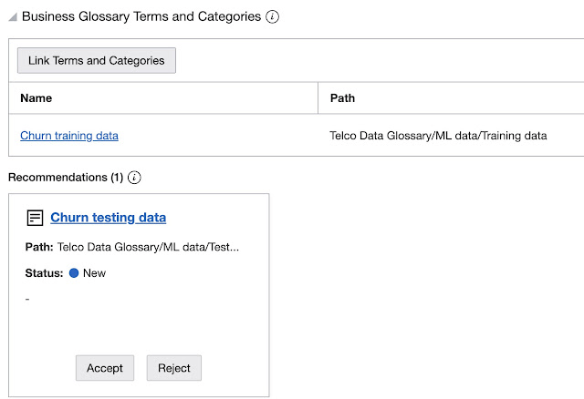The width and height of the screenshot is (584, 399).
Task: Select Telco Data Glossary/ML data/Training data path
Action: click(x=438, y=136)
